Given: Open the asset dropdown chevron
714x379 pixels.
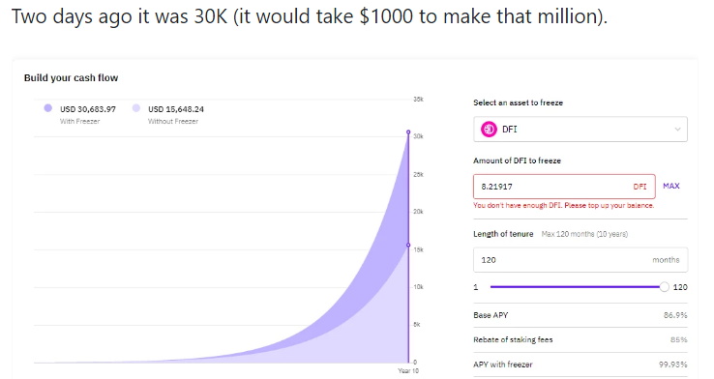Looking at the screenshot, I should tap(677, 130).
